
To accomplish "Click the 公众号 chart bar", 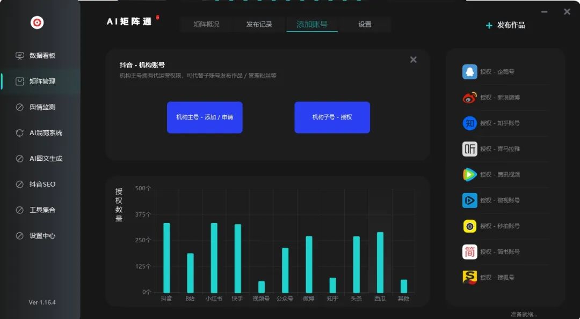I will click(285, 271).
